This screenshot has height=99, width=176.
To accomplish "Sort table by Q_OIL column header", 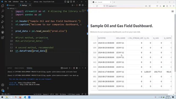I will [148, 38].
